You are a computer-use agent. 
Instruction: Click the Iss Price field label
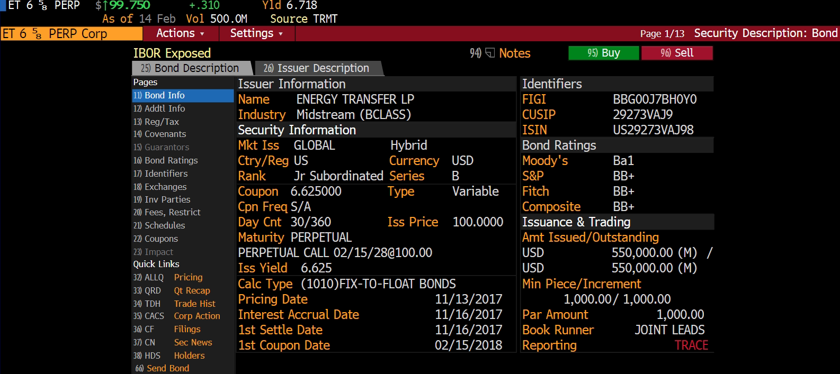(x=413, y=222)
